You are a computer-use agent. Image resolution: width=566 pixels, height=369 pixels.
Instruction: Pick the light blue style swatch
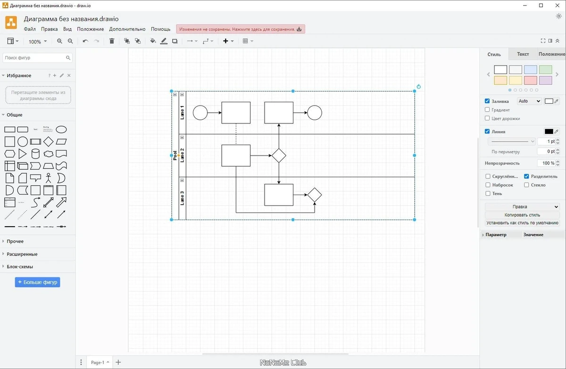[x=531, y=70]
